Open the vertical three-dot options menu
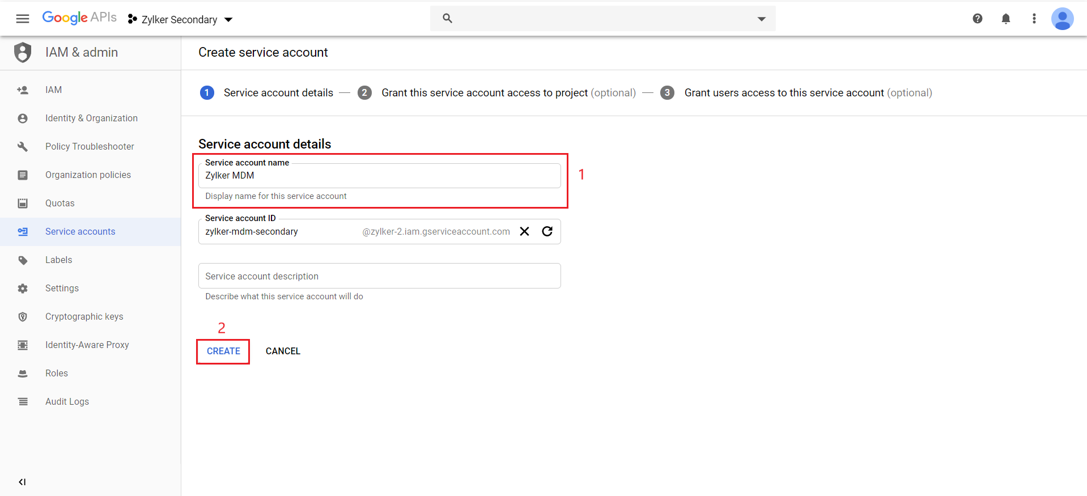 pos(1034,19)
